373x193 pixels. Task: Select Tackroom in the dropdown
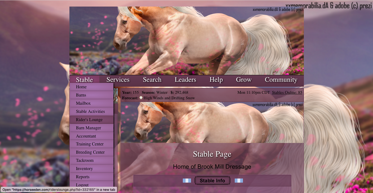(92, 160)
